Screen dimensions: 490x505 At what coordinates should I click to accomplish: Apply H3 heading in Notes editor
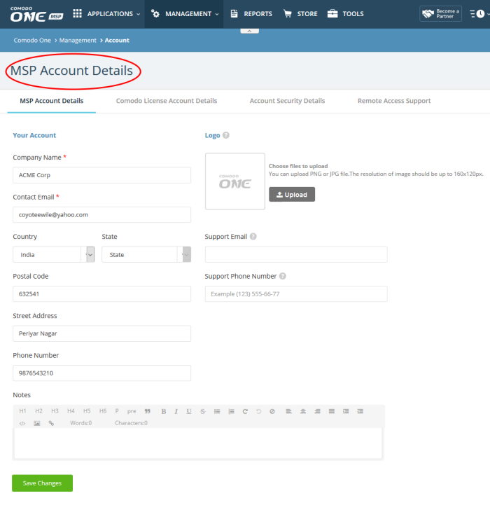[55, 411]
